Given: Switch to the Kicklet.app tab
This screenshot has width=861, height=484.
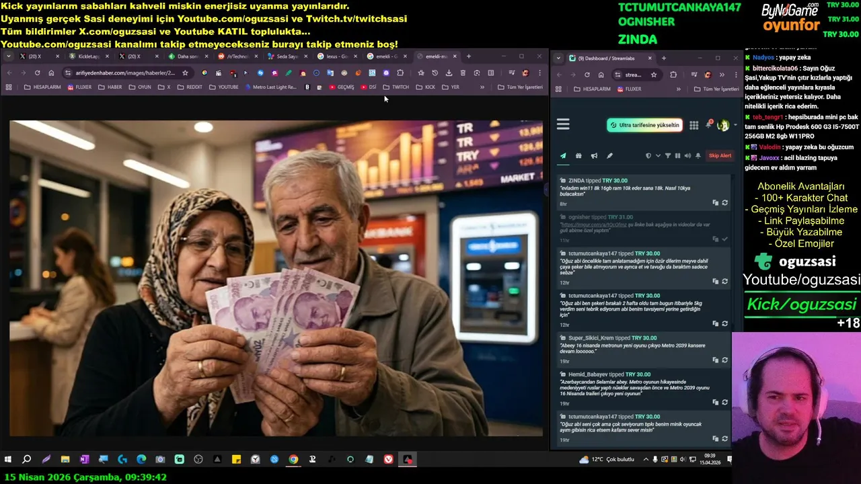Looking at the screenshot, I should (89, 56).
